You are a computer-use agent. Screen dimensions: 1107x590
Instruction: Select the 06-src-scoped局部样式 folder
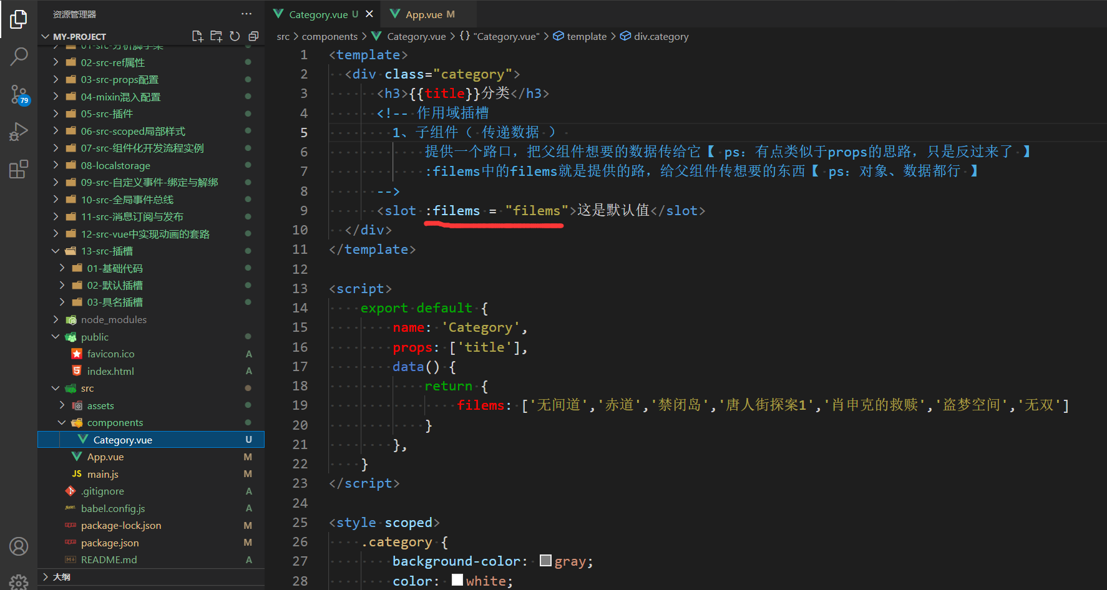[x=151, y=131]
